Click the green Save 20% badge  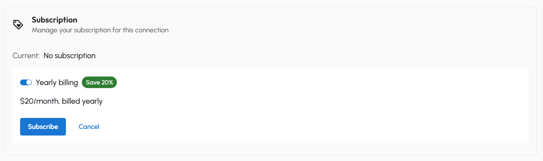99,82
